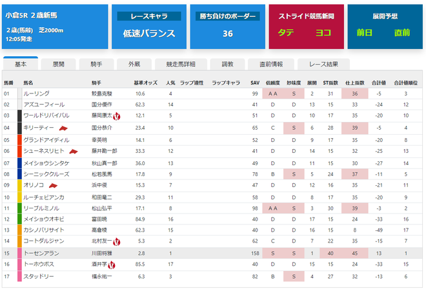Open the 直前情報 tab

click(271, 65)
